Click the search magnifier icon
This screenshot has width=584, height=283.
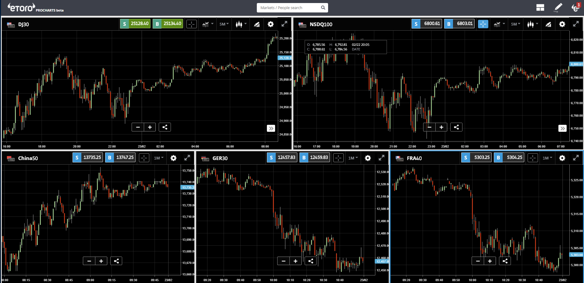[x=323, y=8]
